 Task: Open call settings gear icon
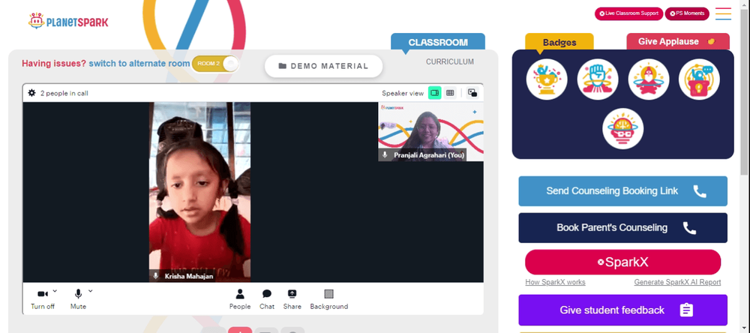[x=31, y=93]
